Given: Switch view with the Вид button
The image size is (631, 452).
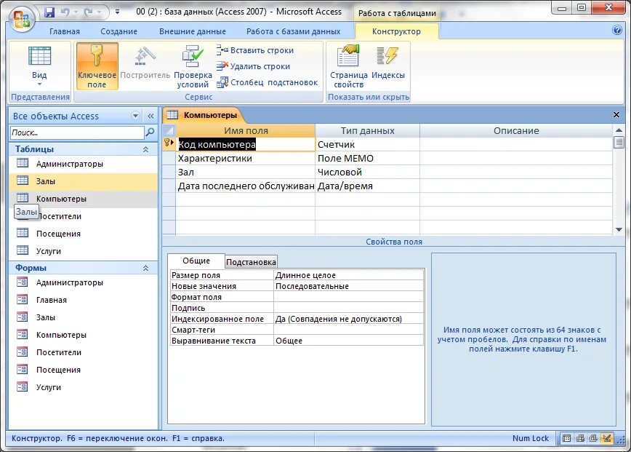Looking at the screenshot, I should [x=39, y=61].
